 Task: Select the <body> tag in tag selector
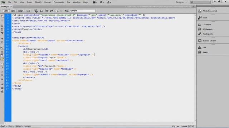pyautogui.click(x=4, y=126)
